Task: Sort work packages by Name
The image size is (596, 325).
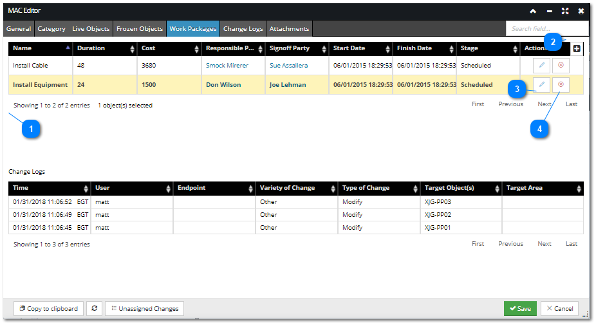Action: click(x=41, y=48)
